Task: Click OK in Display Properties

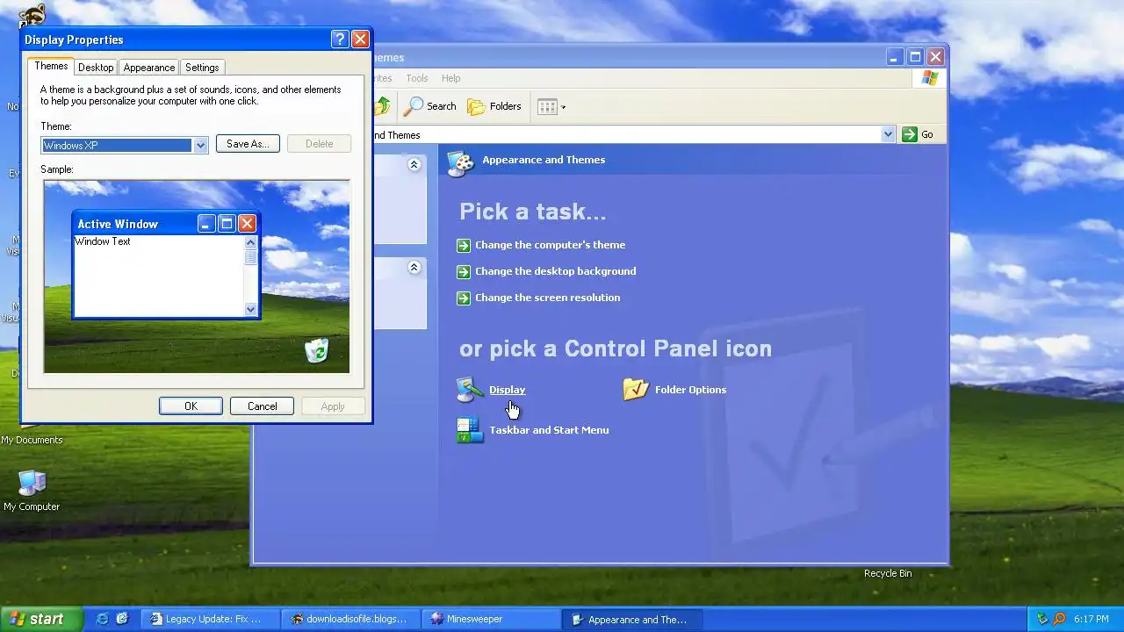Action: (191, 406)
